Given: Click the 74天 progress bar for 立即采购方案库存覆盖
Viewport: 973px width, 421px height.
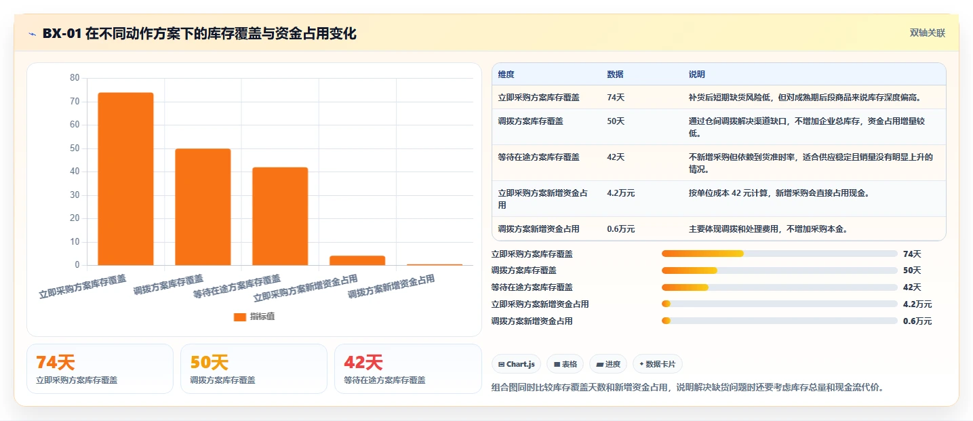Looking at the screenshot, I should click(x=779, y=254).
